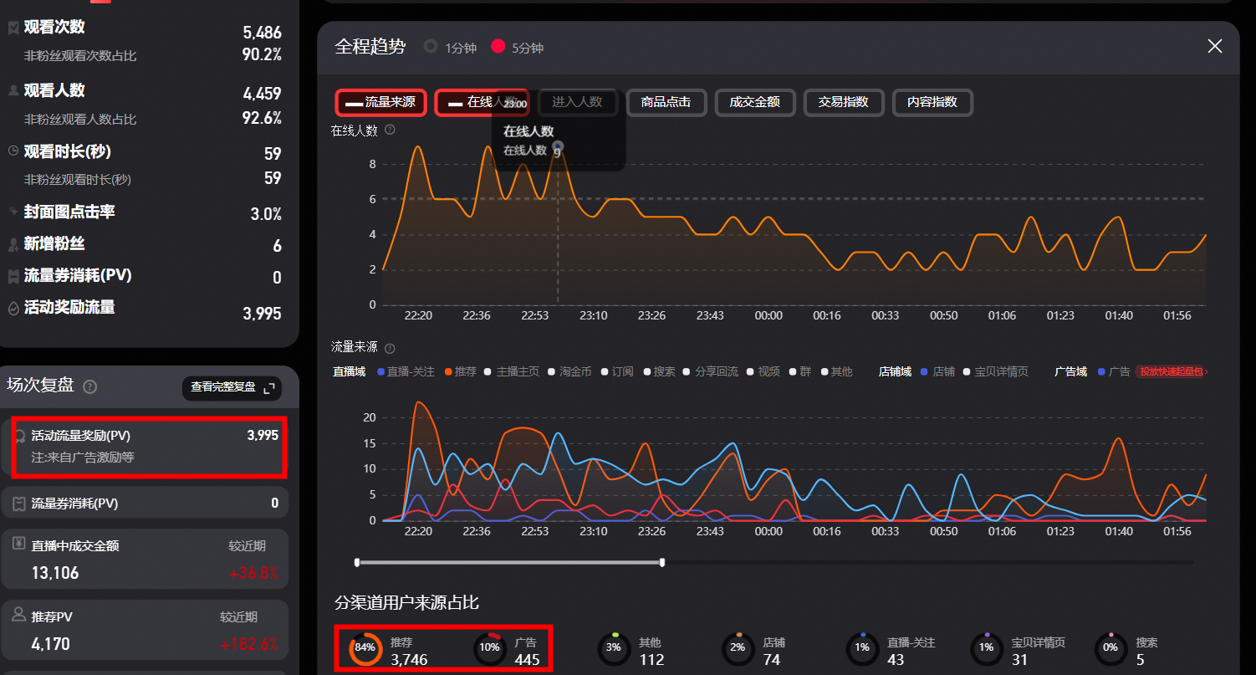Toggle the 视频 legend series
Screen dimensions: 1256x675
(x=763, y=371)
